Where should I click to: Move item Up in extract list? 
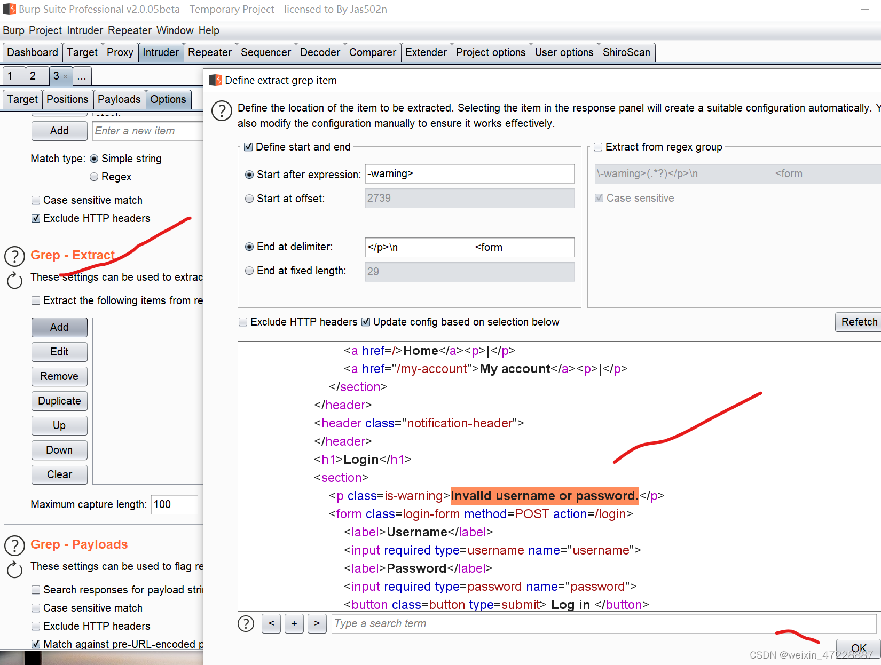pos(59,425)
